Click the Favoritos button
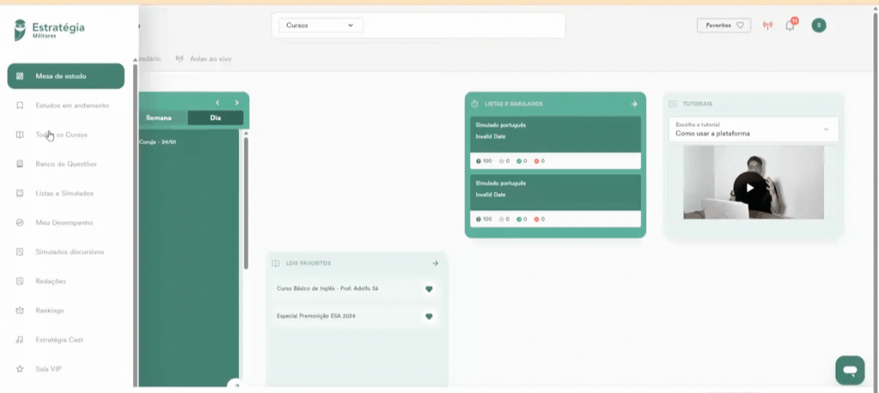The width and height of the screenshot is (879, 393). point(723,26)
